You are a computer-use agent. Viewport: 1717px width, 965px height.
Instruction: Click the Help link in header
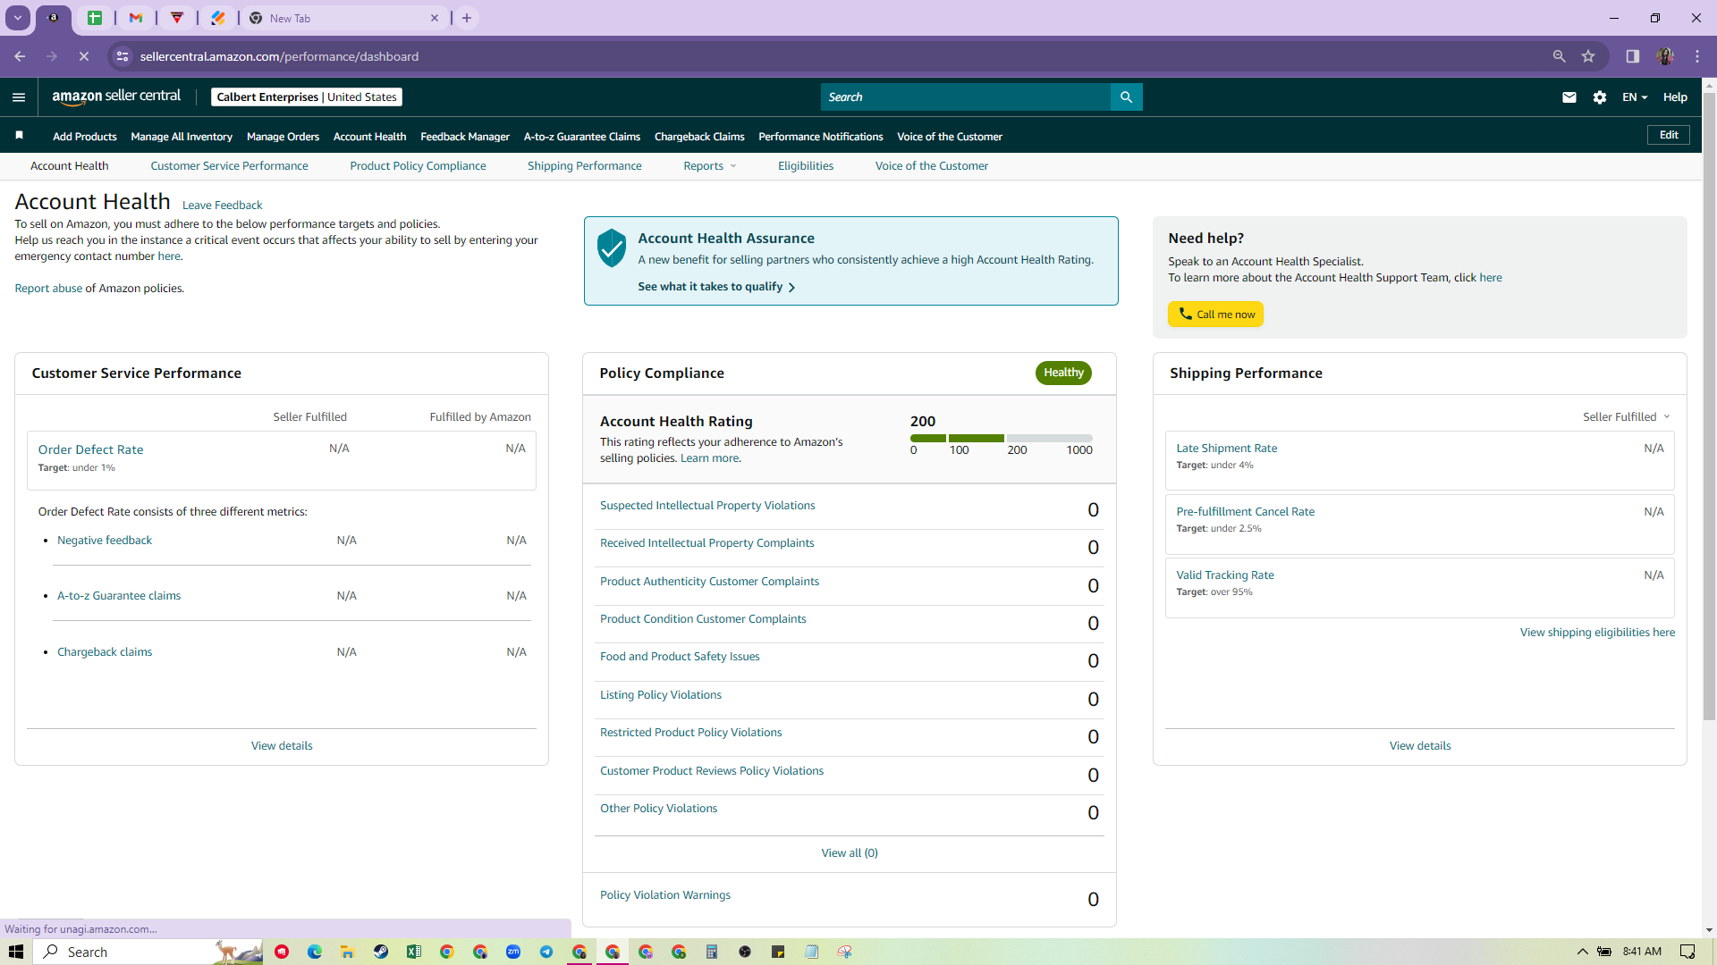click(1675, 97)
